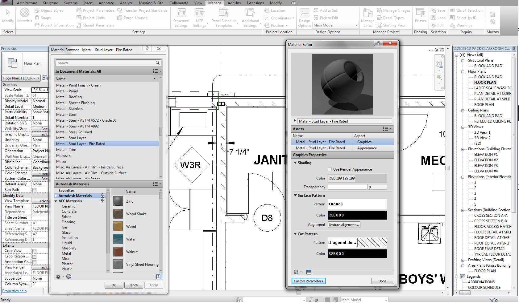The height and width of the screenshot is (303, 519).
Task: Click the Texture Alignment button
Action: pos(344,225)
